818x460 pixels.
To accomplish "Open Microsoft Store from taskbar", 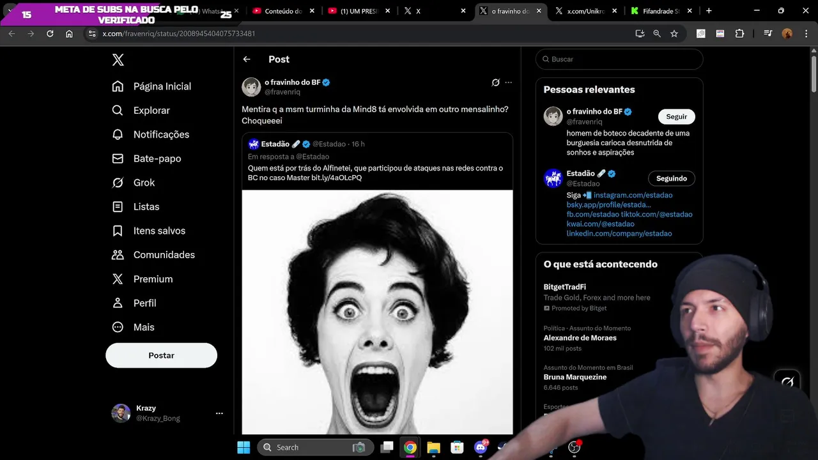I will (456, 447).
